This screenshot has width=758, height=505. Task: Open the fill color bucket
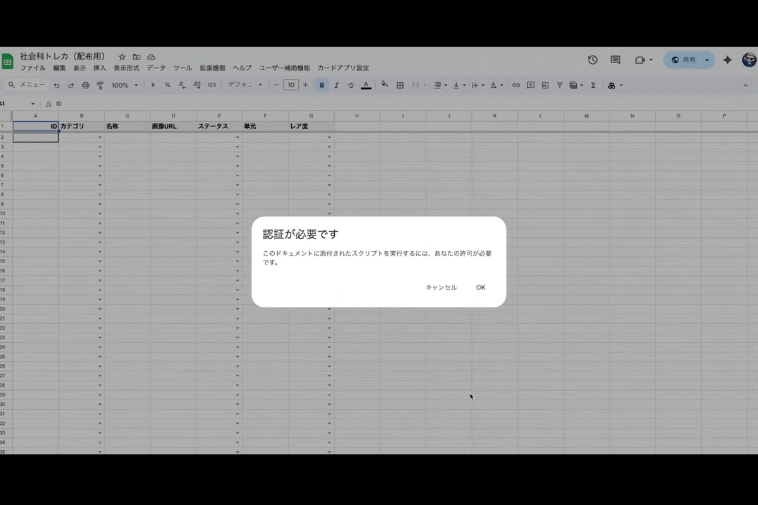(x=384, y=85)
